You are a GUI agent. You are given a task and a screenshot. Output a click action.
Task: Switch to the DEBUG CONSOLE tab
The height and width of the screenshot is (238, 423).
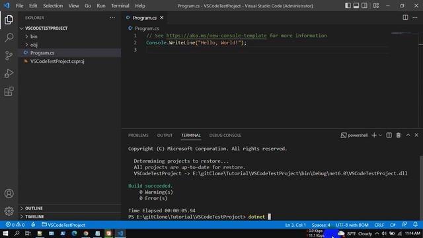coord(225,135)
